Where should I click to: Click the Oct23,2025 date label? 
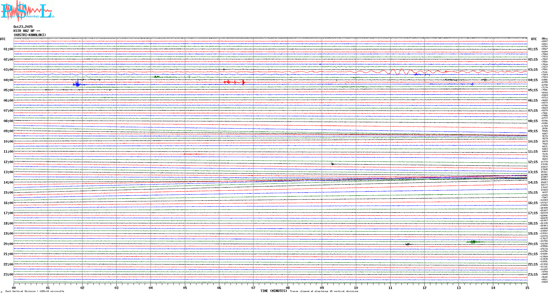[23, 27]
